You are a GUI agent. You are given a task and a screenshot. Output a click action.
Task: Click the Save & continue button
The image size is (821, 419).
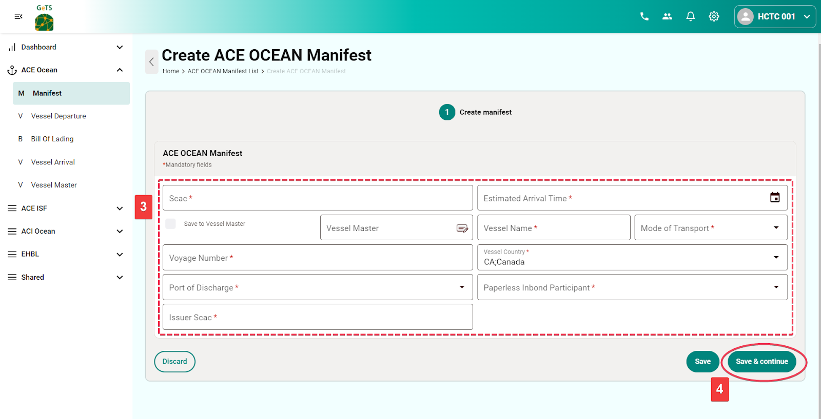[x=761, y=362]
